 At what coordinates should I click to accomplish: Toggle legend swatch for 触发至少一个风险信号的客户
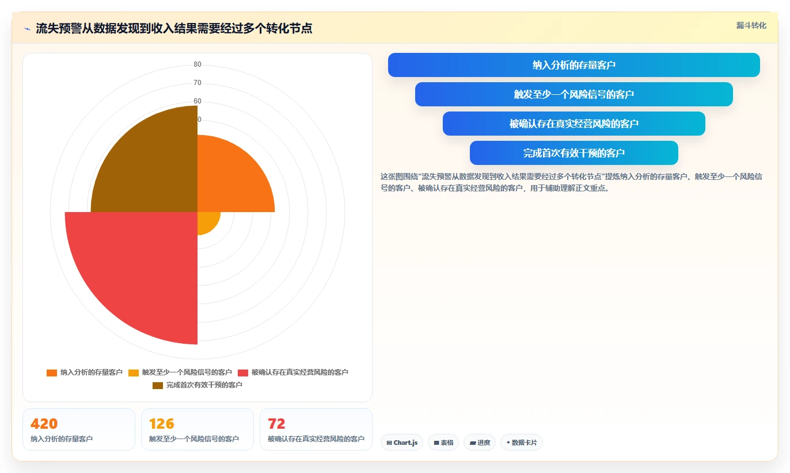[134, 372]
